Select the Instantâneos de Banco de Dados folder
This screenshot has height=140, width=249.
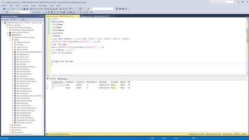23,30
